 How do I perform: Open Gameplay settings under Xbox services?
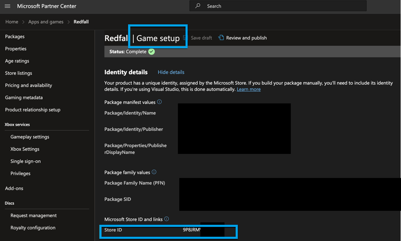point(30,137)
